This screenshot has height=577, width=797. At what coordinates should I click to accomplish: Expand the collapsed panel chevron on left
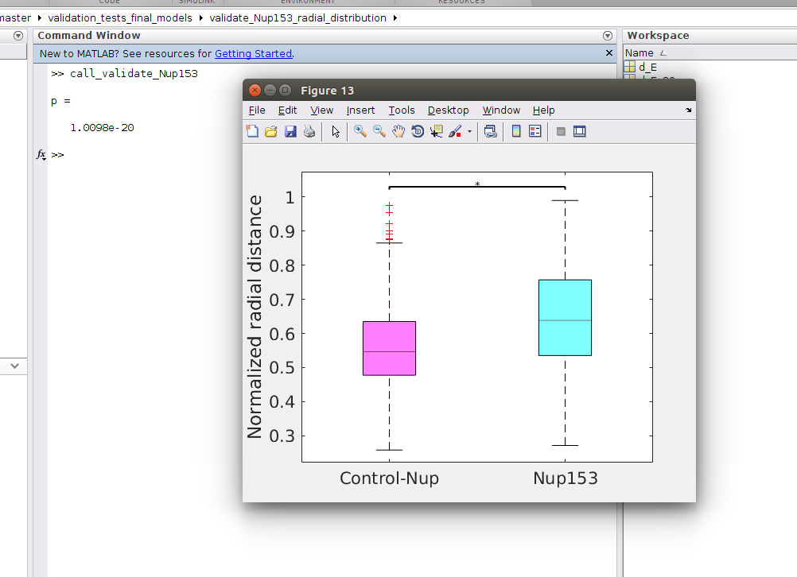click(15, 366)
